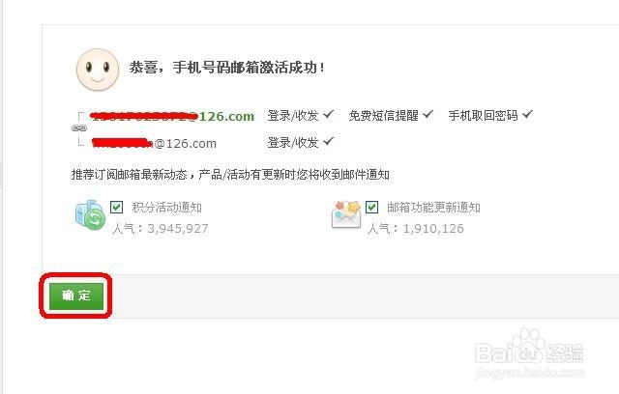Click the checkmark after 免费短信提醒
The image size is (619, 394).
[x=427, y=115]
